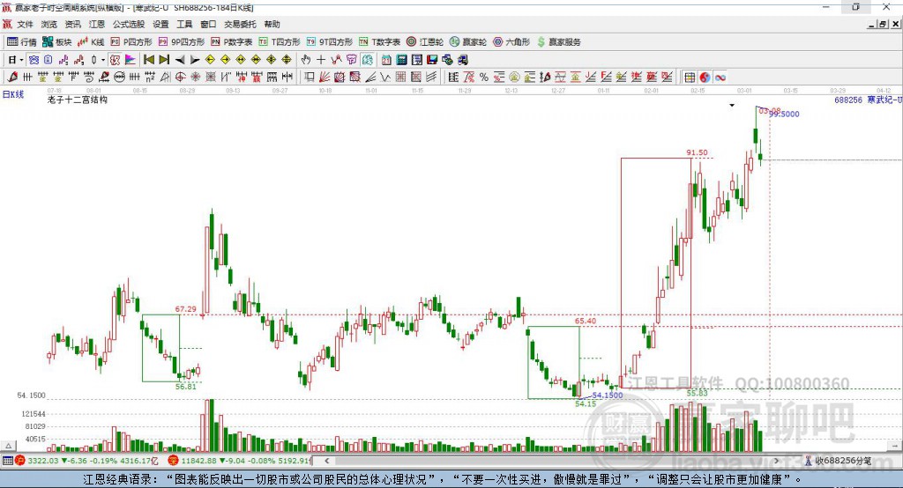This screenshot has height=488, width=903.
Task: Open the T四方形 tool
Action: coord(280,42)
